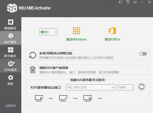The image size is (153, 113).
Task: Click the monitor with play icon
Action: click(39, 98)
